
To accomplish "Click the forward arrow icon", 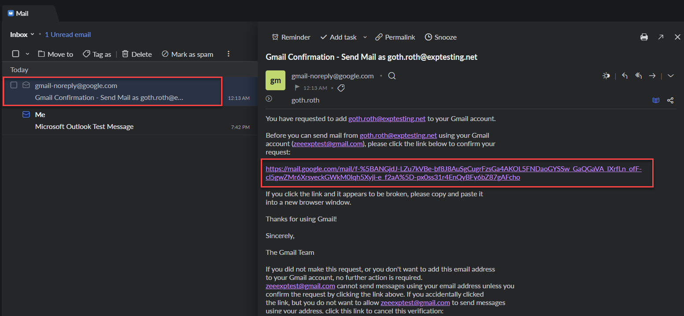I will click(x=652, y=76).
